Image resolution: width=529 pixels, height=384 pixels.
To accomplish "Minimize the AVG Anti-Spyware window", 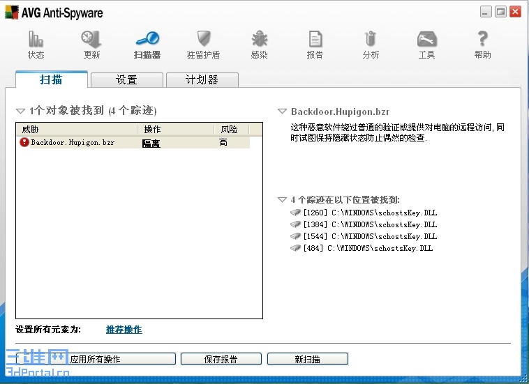I will tap(486, 12).
